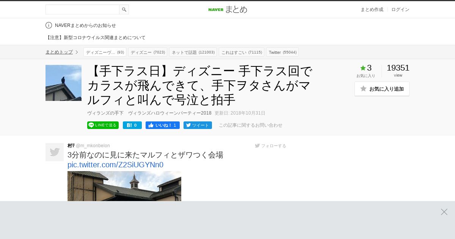Click the 19351 view count
Screen dimensions: 455x239
(398, 68)
